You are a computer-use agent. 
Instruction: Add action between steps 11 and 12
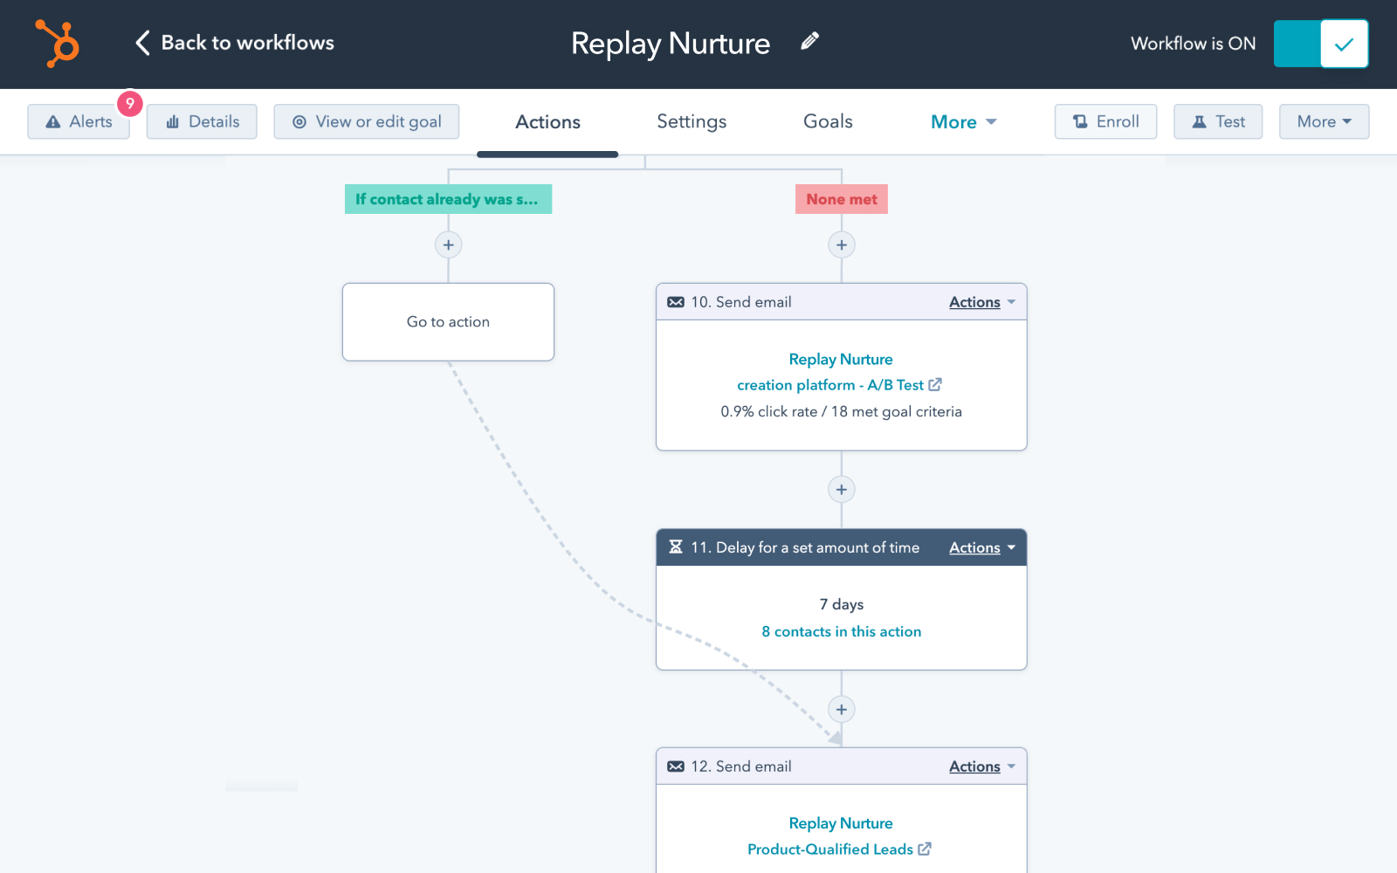pyautogui.click(x=841, y=710)
